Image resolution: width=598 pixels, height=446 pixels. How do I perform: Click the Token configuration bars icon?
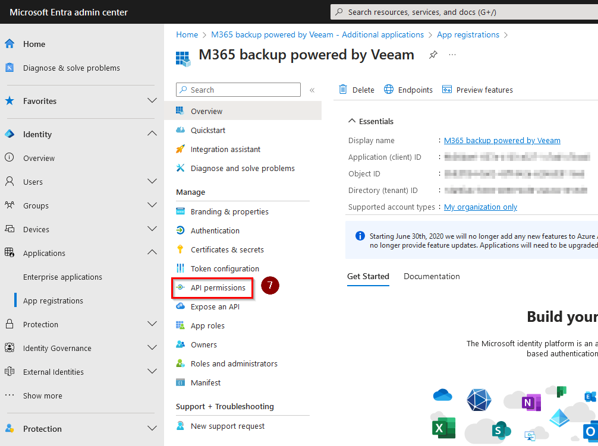pyautogui.click(x=180, y=268)
